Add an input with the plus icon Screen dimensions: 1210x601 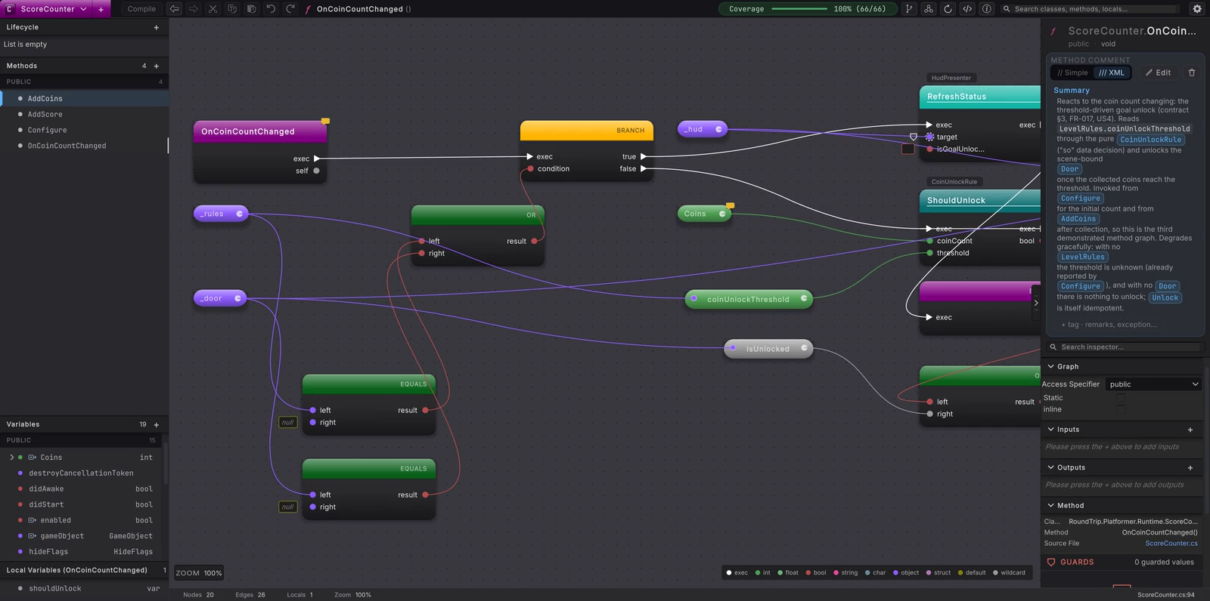(1190, 430)
